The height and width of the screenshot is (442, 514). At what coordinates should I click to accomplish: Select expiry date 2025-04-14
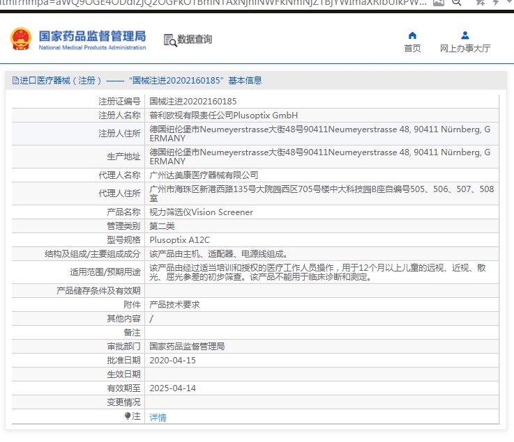coord(172,388)
